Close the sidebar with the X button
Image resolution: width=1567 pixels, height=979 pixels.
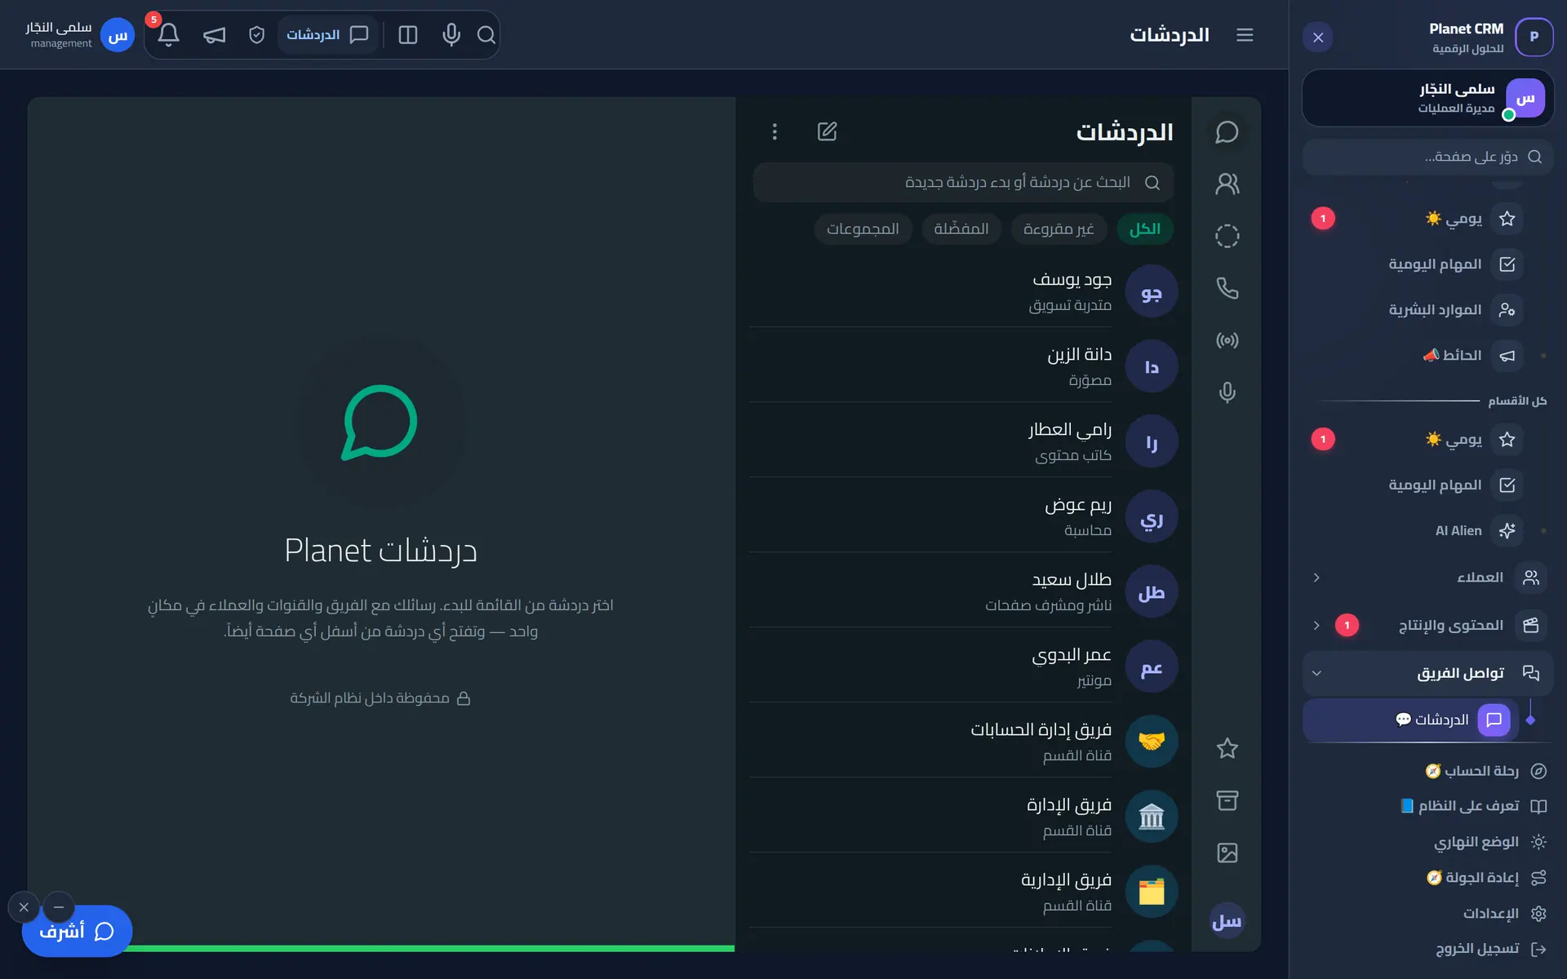(x=1318, y=38)
